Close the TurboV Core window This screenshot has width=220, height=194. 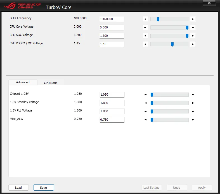pos(209,3)
